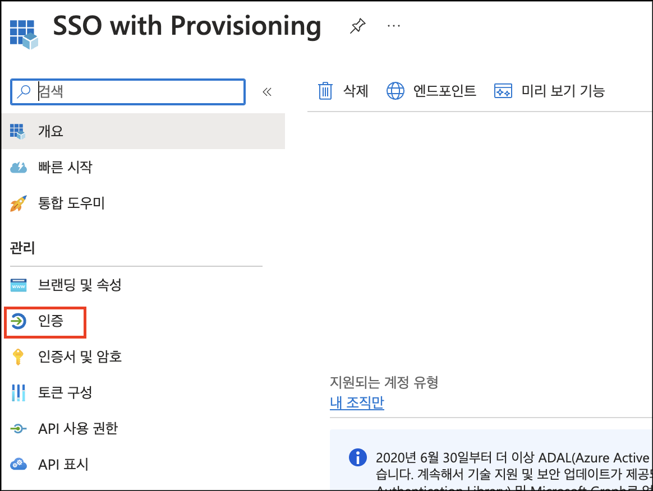The width and height of the screenshot is (653, 491).
Task: Click the pin icon beside the title
Action: (357, 26)
